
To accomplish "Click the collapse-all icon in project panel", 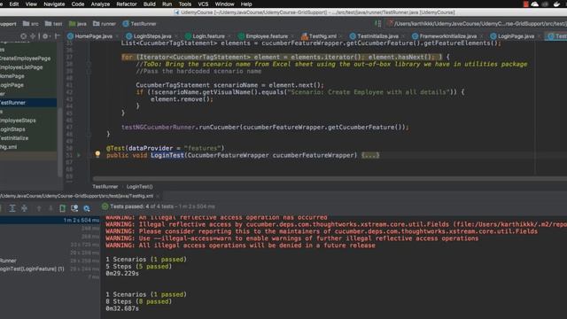I will coord(33,36).
